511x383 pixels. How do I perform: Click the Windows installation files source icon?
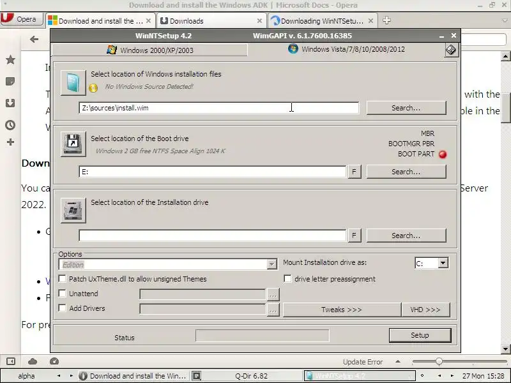(x=73, y=83)
